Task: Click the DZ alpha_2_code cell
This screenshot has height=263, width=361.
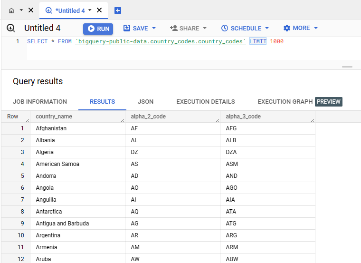Action: coord(173,152)
